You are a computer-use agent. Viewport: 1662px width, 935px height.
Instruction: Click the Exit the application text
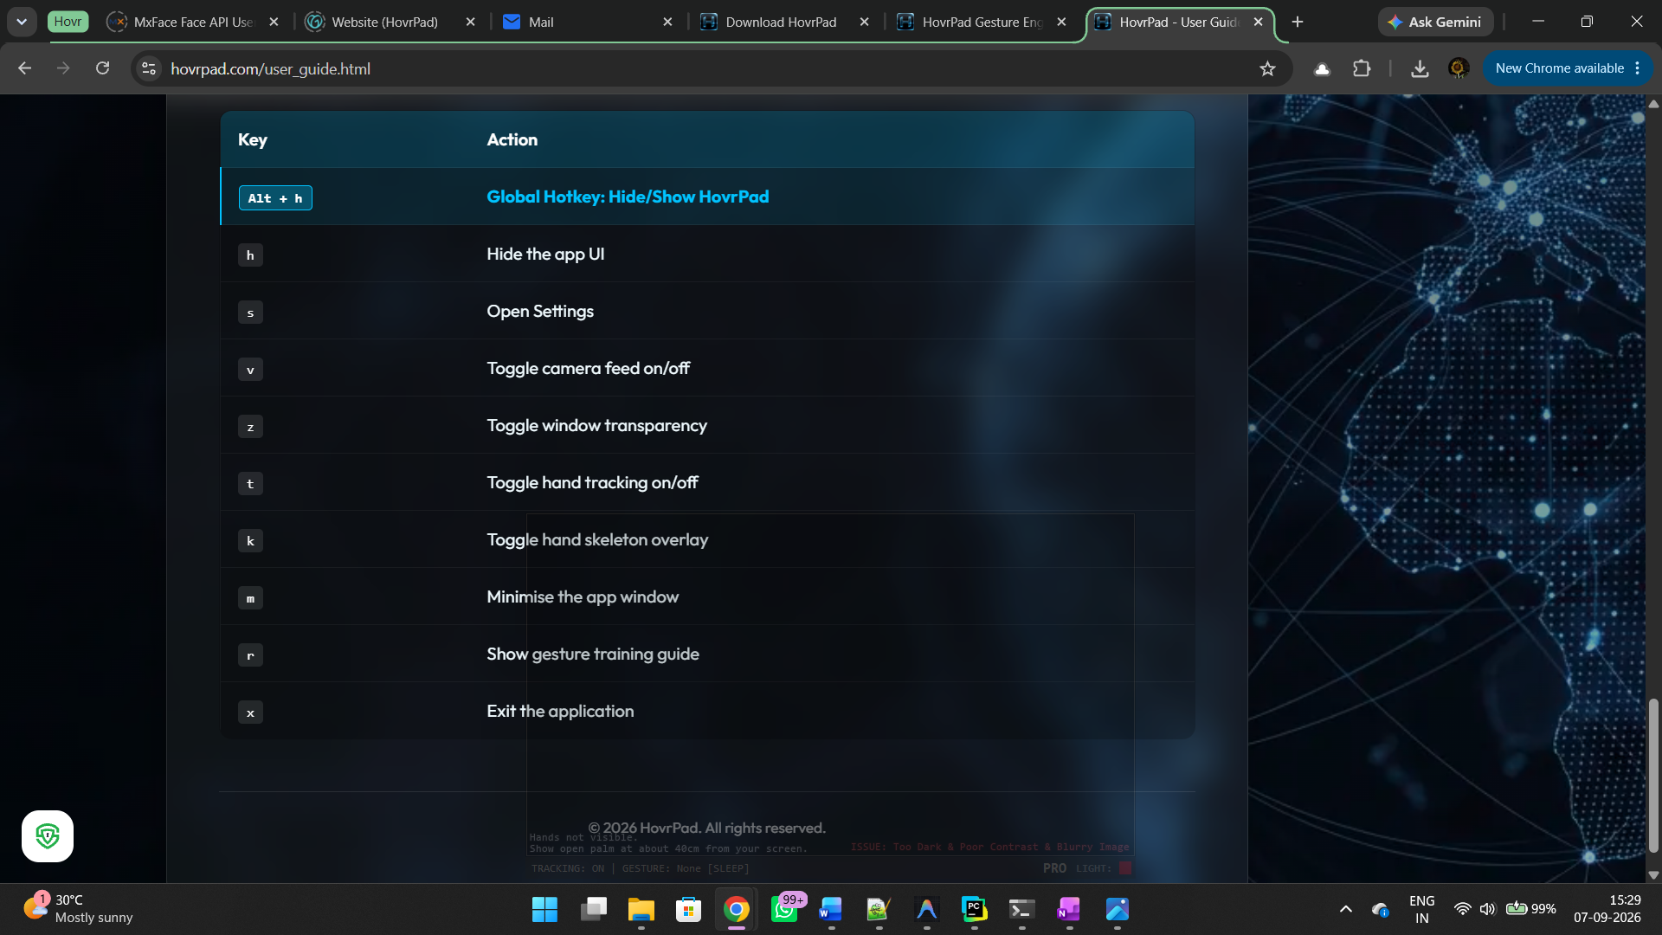pos(560,711)
